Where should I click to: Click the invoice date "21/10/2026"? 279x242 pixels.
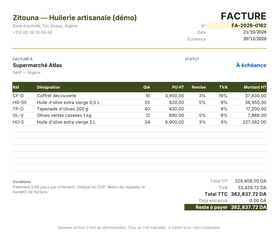coord(255,32)
